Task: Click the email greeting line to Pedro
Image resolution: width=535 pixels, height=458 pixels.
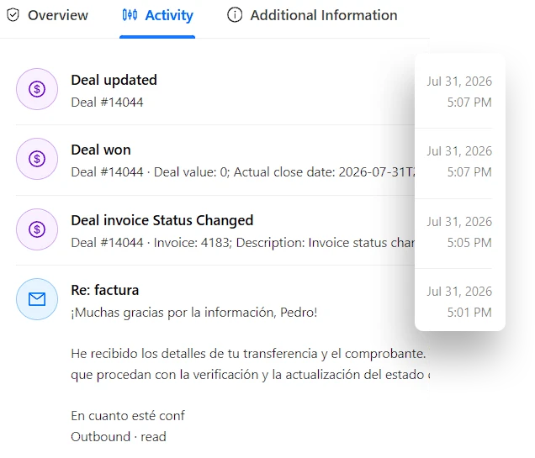Action: [x=194, y=313]
